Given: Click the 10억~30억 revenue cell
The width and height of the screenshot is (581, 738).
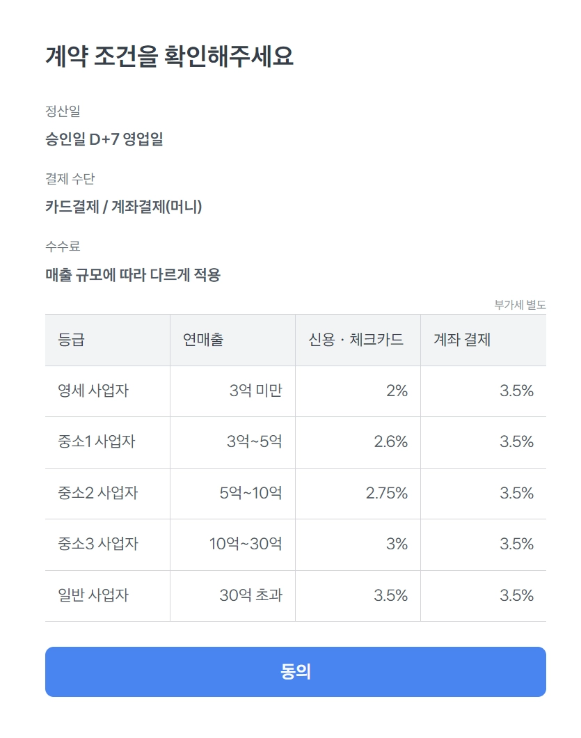Looking at the screenshot, I should pyautogui.click(x=246, y=544).
